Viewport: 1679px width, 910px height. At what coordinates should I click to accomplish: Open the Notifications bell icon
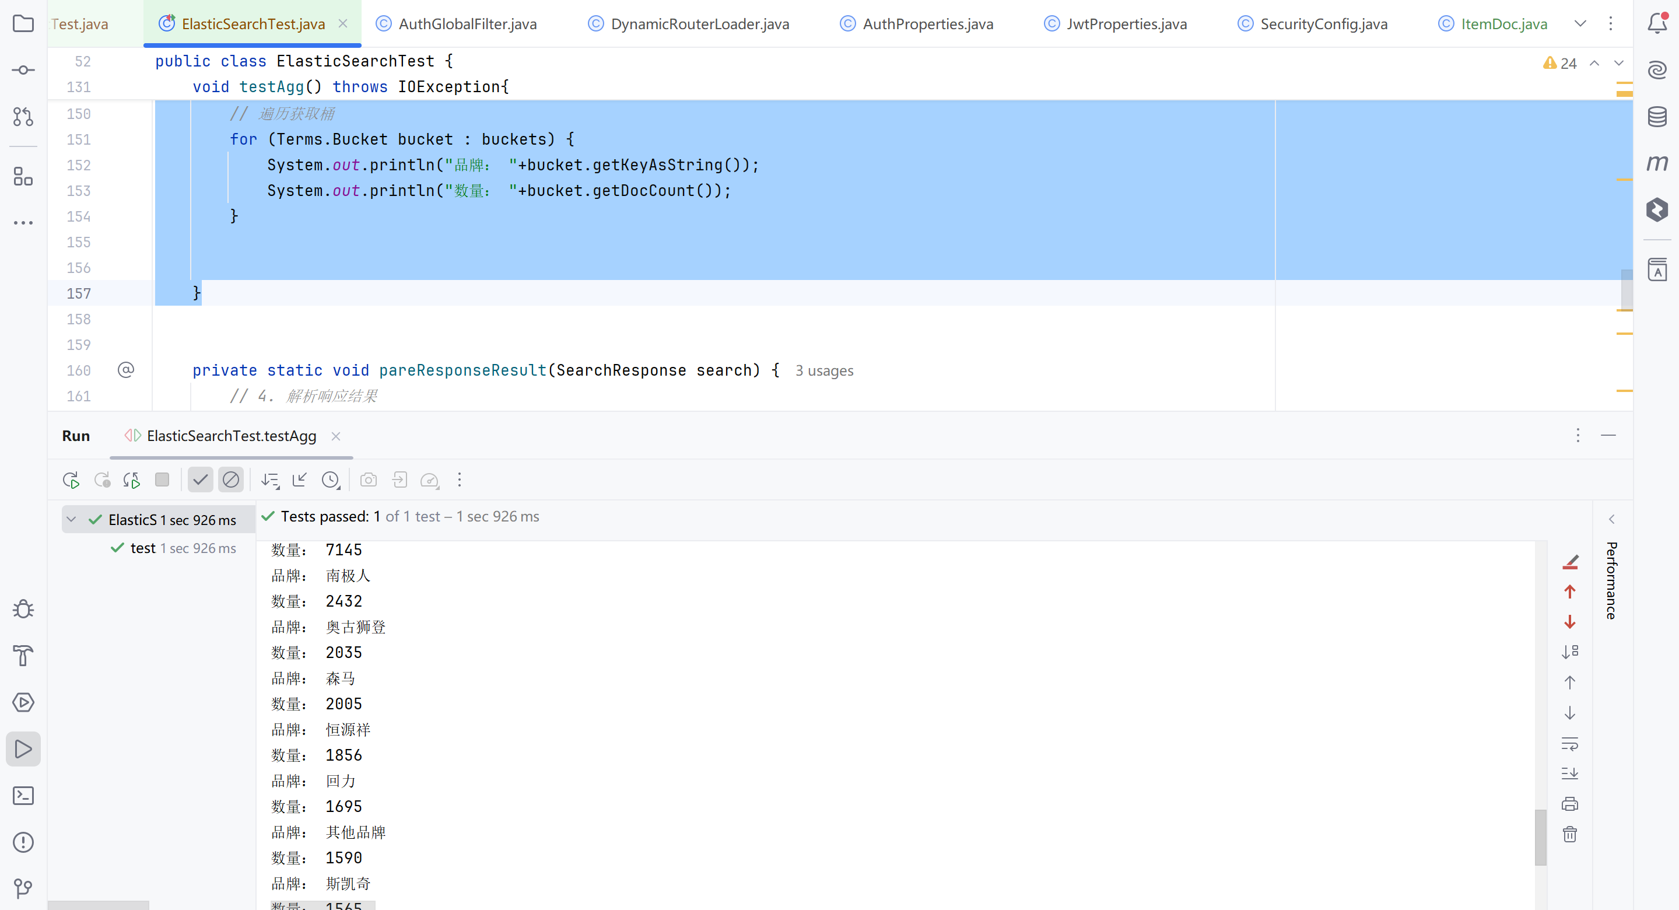[1657, 23]
